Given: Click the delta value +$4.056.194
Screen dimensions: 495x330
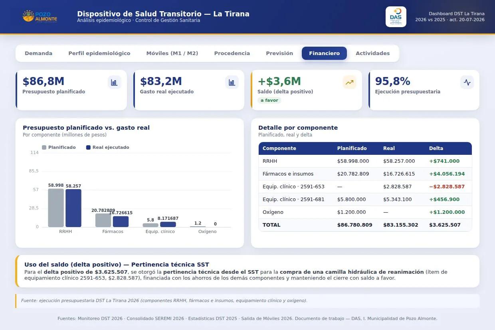Looking at the screenshot, I should (x=447, y=174).
